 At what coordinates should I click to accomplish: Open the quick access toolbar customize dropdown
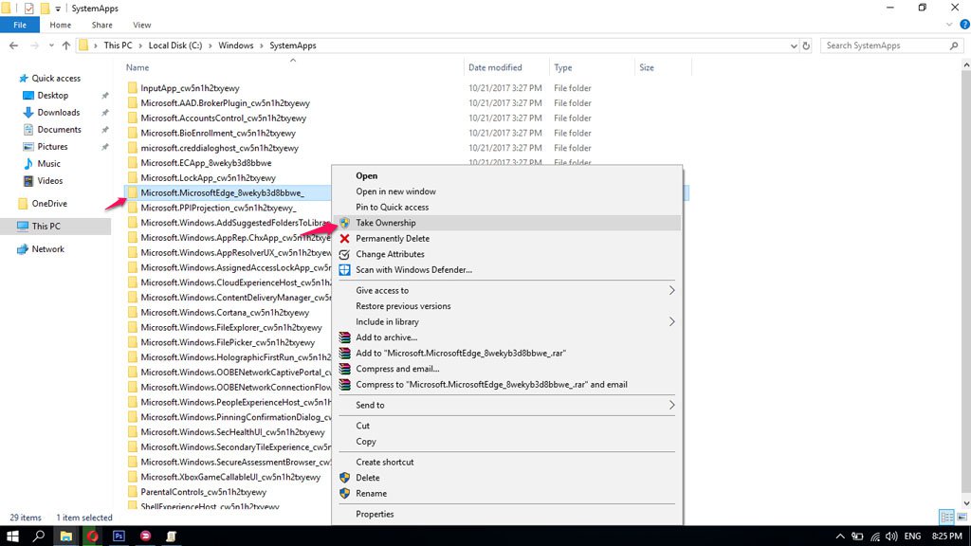[58, 9]
